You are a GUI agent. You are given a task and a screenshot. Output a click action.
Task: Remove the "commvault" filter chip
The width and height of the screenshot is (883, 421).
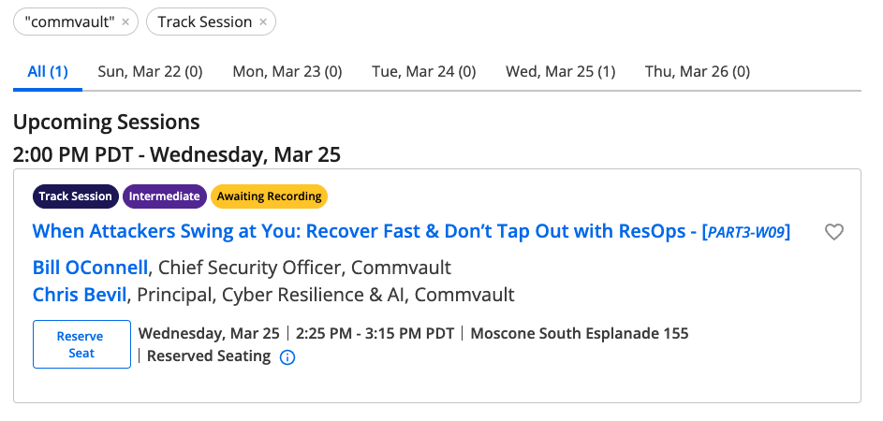pyautogui.click(x=125, y=22)
